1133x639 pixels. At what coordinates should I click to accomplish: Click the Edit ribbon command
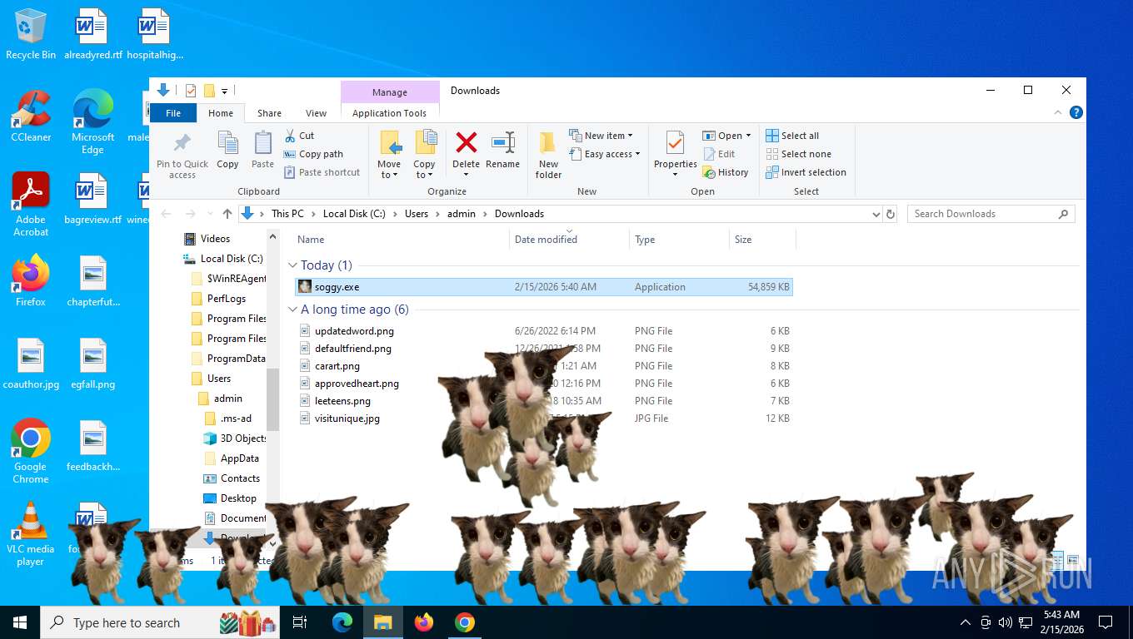coord(719,154)
